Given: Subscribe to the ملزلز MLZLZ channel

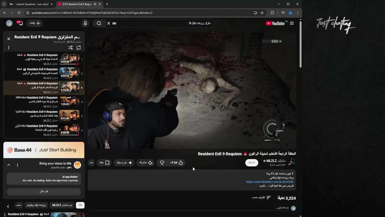Looking at the screenshot, I should (252, 162).
